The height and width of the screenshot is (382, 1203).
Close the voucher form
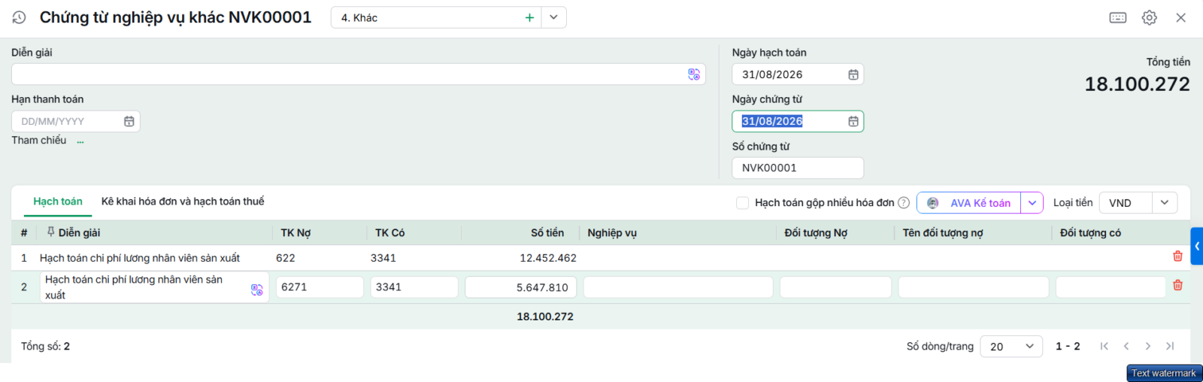coord(1181,17)
